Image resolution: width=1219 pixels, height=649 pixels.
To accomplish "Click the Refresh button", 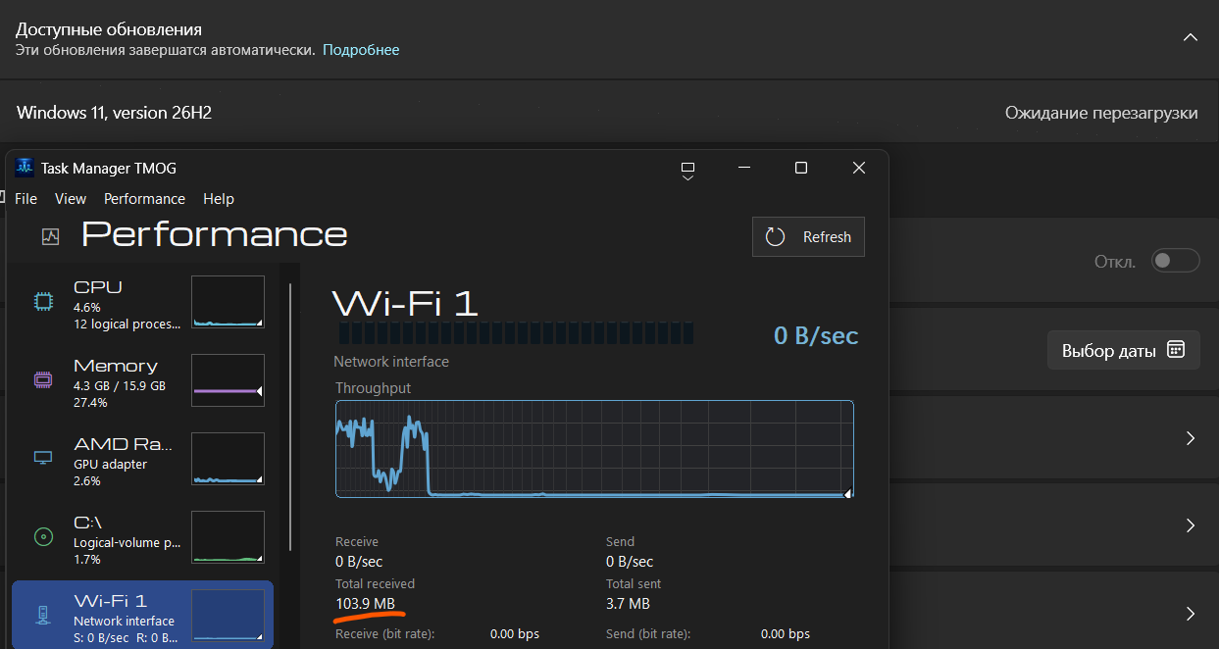I will [x=808, y=236].
